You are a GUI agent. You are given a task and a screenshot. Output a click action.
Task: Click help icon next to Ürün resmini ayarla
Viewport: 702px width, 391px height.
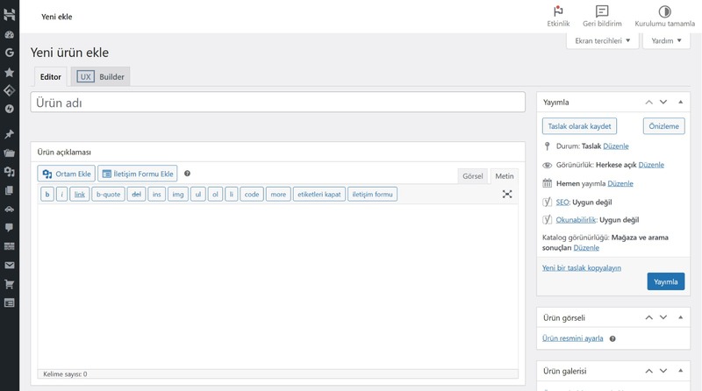click(612, 338)
